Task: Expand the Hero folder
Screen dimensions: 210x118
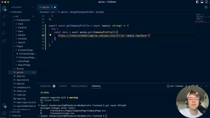Action: click(x=20, y=31)
